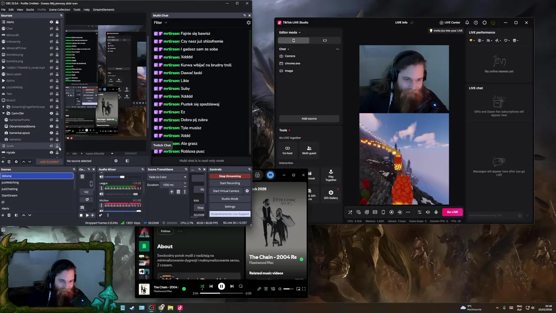
Task: Click Start Recording in Controls
Action: [230, 183]
